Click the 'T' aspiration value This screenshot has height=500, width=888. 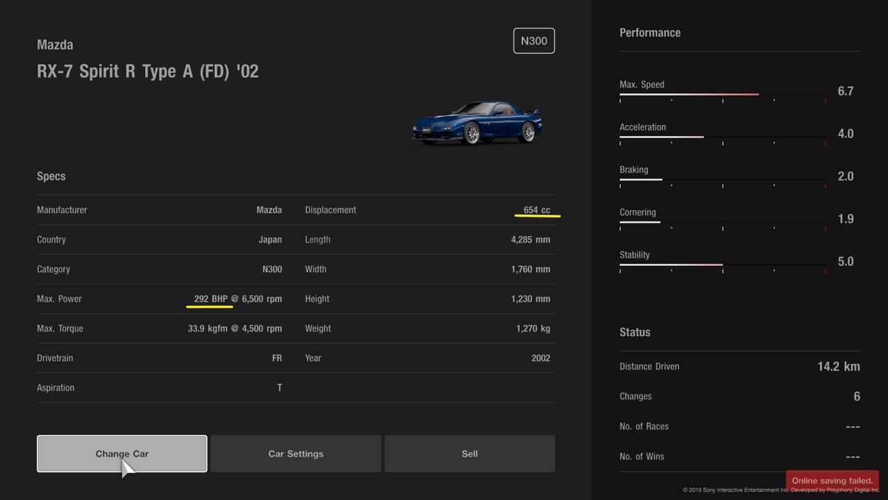click(280, 388)
